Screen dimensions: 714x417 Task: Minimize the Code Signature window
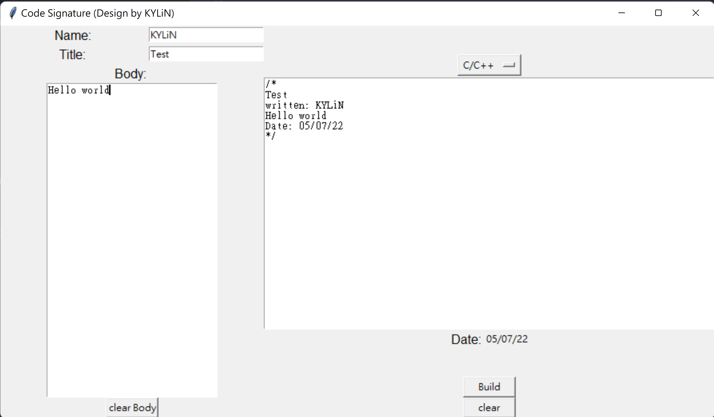pos(621,13)
